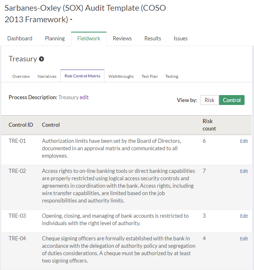This screenshot has height=270, width=254.
Task: Click the process description edit link
Action: [x=84, y=97]
